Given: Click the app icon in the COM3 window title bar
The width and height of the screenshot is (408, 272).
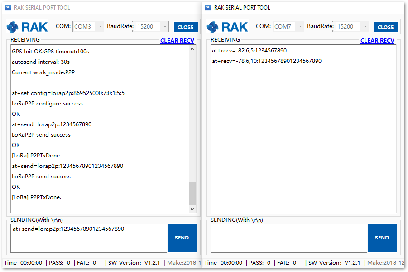Looking at the screenshot, I should pyautogui.click(x=8, y=7).
